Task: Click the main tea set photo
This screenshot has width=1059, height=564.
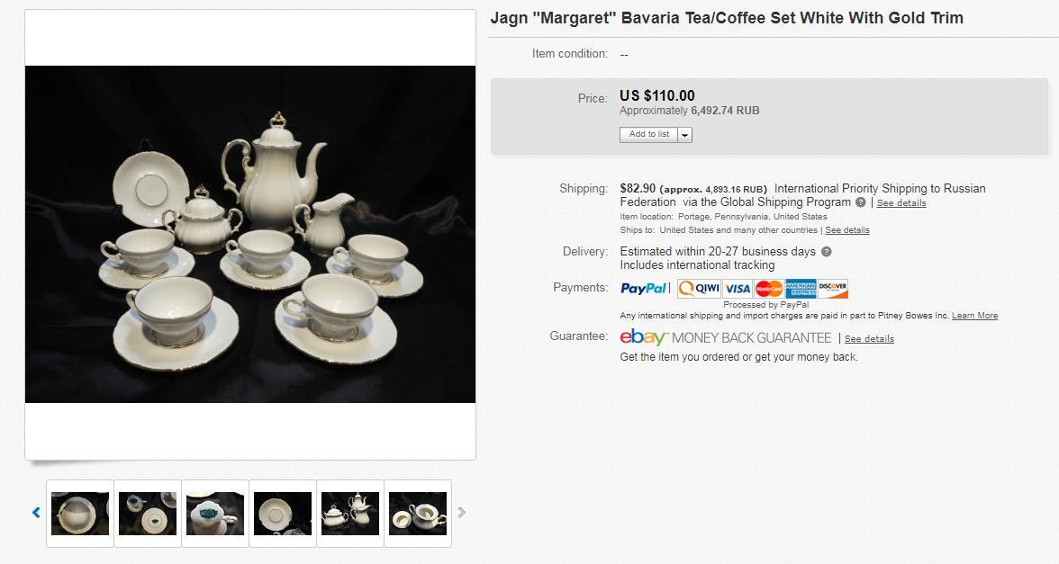Action: (250, 234)
